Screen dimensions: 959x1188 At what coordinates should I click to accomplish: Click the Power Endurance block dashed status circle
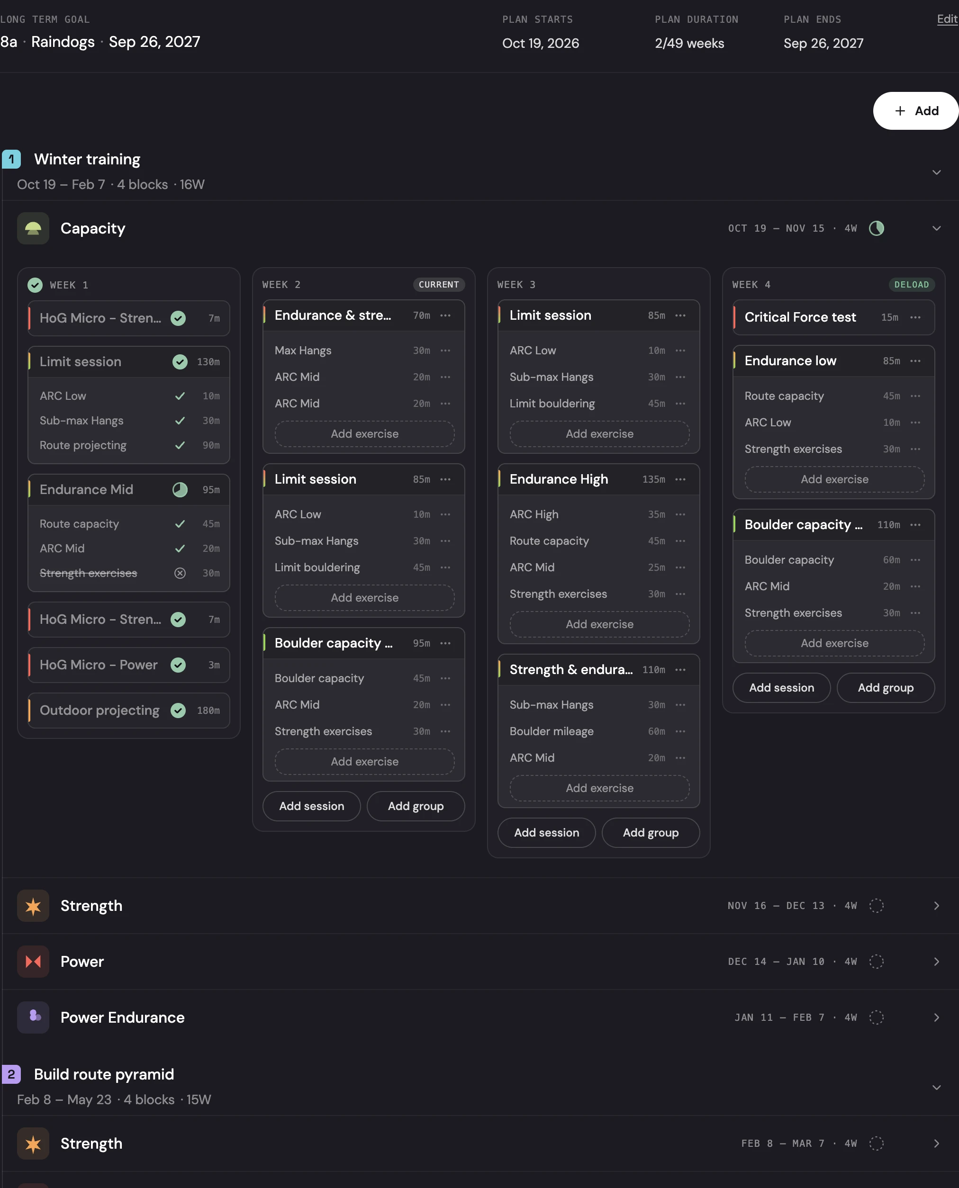(877, 1017)
